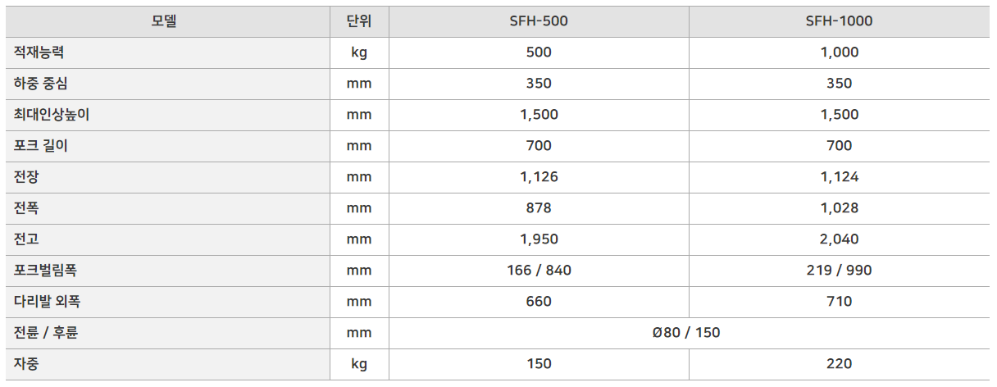Click the SFH-1000 column header
This screenshot has height=387, width=997.
(x=839, y=21)
